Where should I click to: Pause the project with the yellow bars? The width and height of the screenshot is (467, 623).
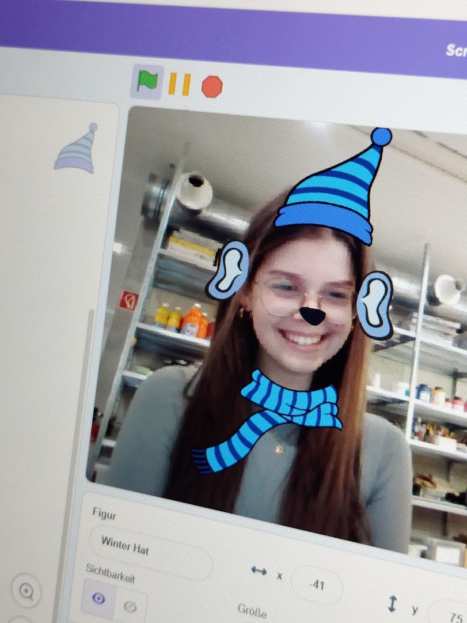tap(179, 84)
